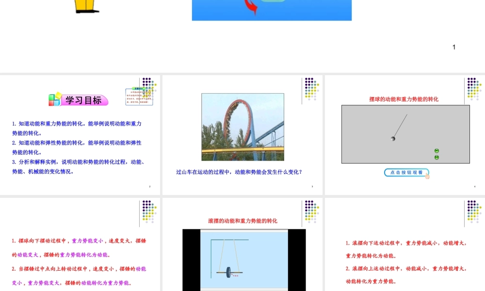Click the colored cubes icon beside 学习目标

55,99
